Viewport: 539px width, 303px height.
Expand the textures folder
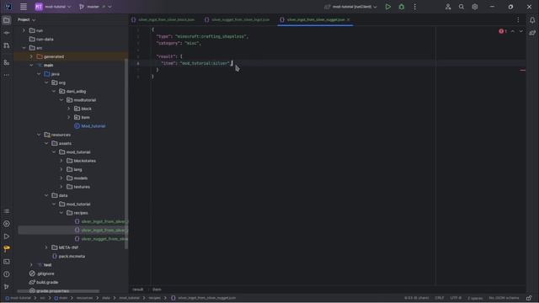(61, 187)
